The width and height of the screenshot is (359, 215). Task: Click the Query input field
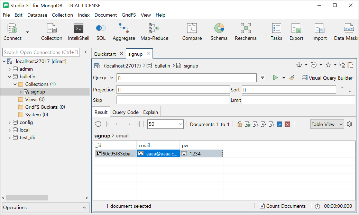tap(186, 78)
